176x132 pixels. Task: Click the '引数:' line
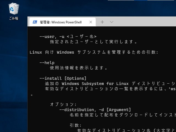75,125
